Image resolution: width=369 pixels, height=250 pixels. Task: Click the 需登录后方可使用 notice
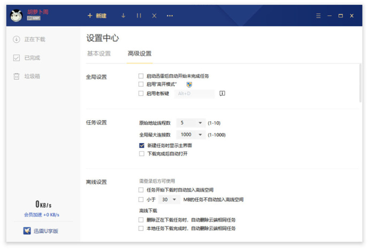pyautogui.click(x=157, y=181)
